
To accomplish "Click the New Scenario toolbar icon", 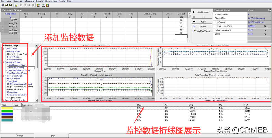I will (2, 5).
